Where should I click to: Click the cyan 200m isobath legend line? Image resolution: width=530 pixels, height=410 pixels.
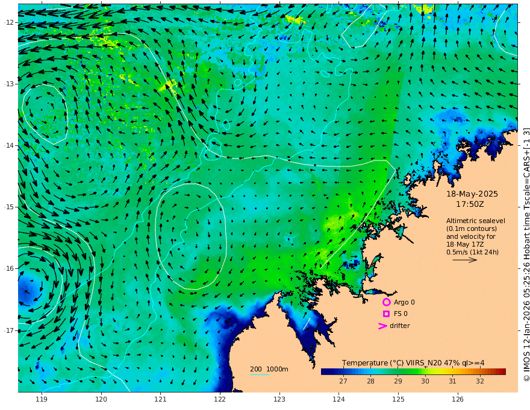coord(260,374)
